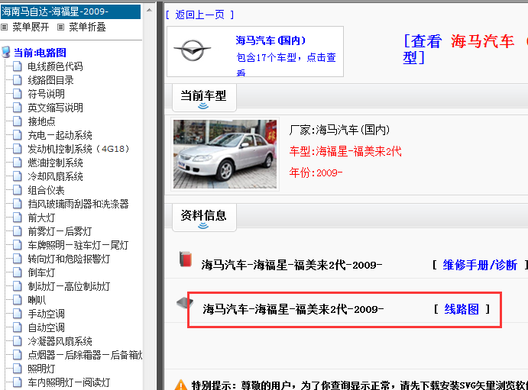Screen dimensions: 528x390
Task: Open 挡风玻璃雨刮器和洗涤器 tree item
Action: click(78, 204)
